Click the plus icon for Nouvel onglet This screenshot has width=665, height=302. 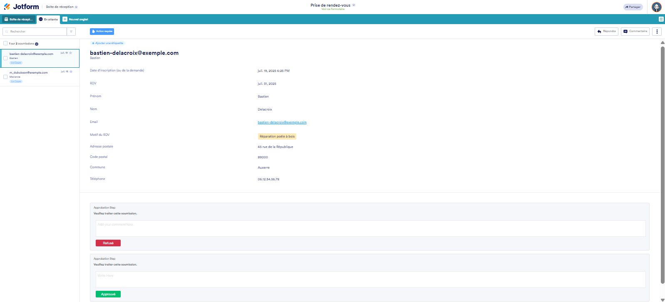pyautogui.click(x=65, y=19)
